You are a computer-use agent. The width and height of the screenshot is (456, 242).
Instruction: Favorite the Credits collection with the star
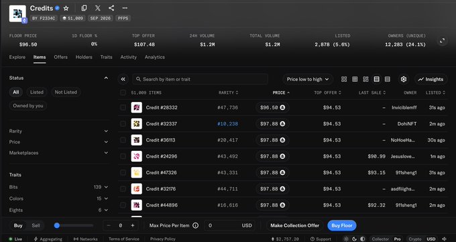[66, 8]
